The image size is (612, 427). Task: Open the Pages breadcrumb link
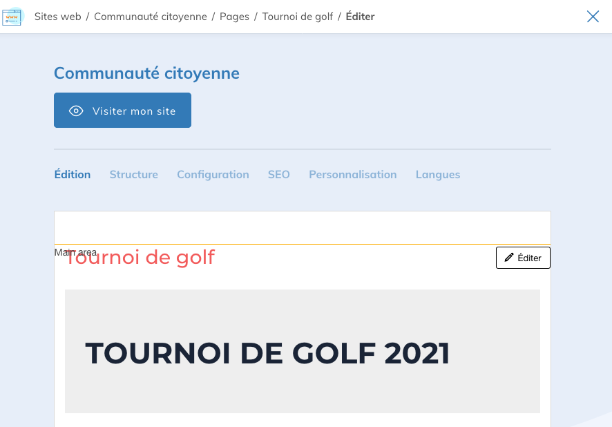click(x=234, y=16)
